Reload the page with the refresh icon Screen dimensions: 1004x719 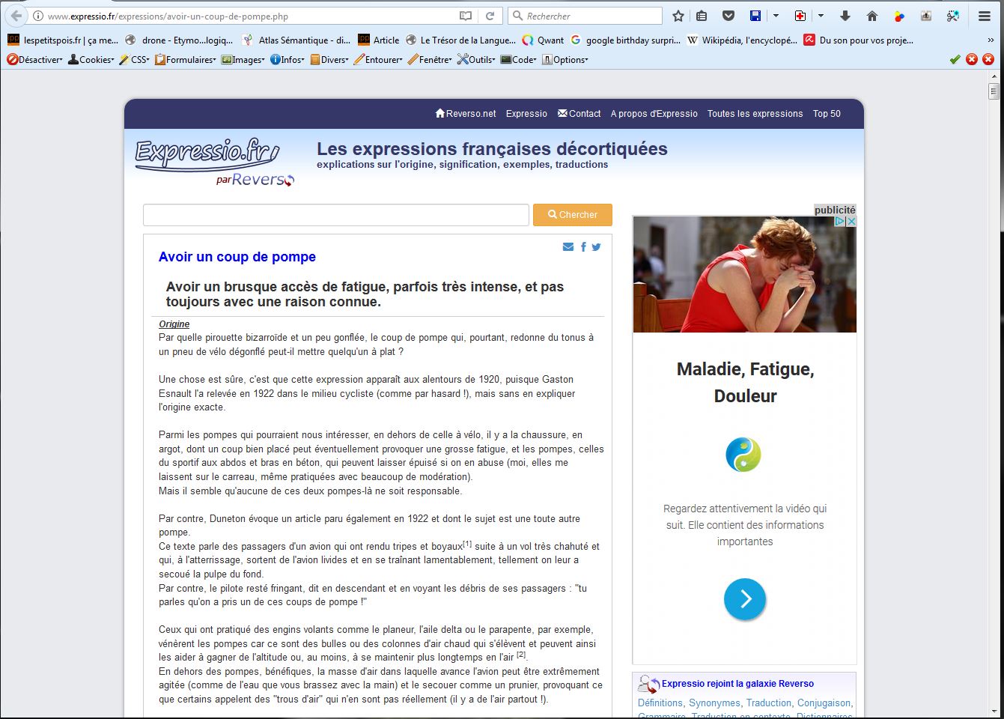pos(490,16)
